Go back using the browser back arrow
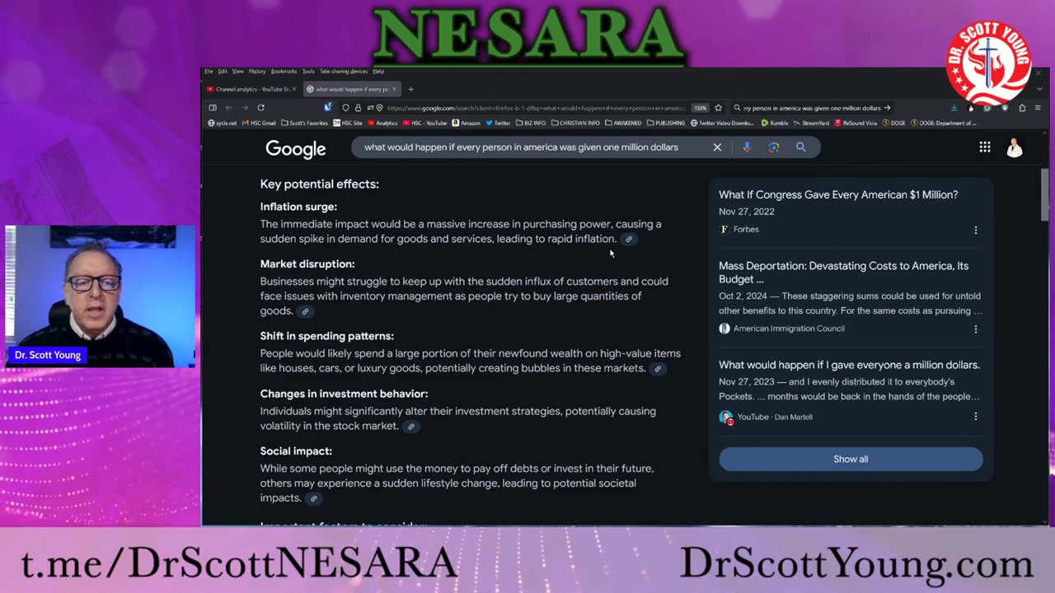Image resolution: width=1055 pixels, height=593 pixels. 228,108
